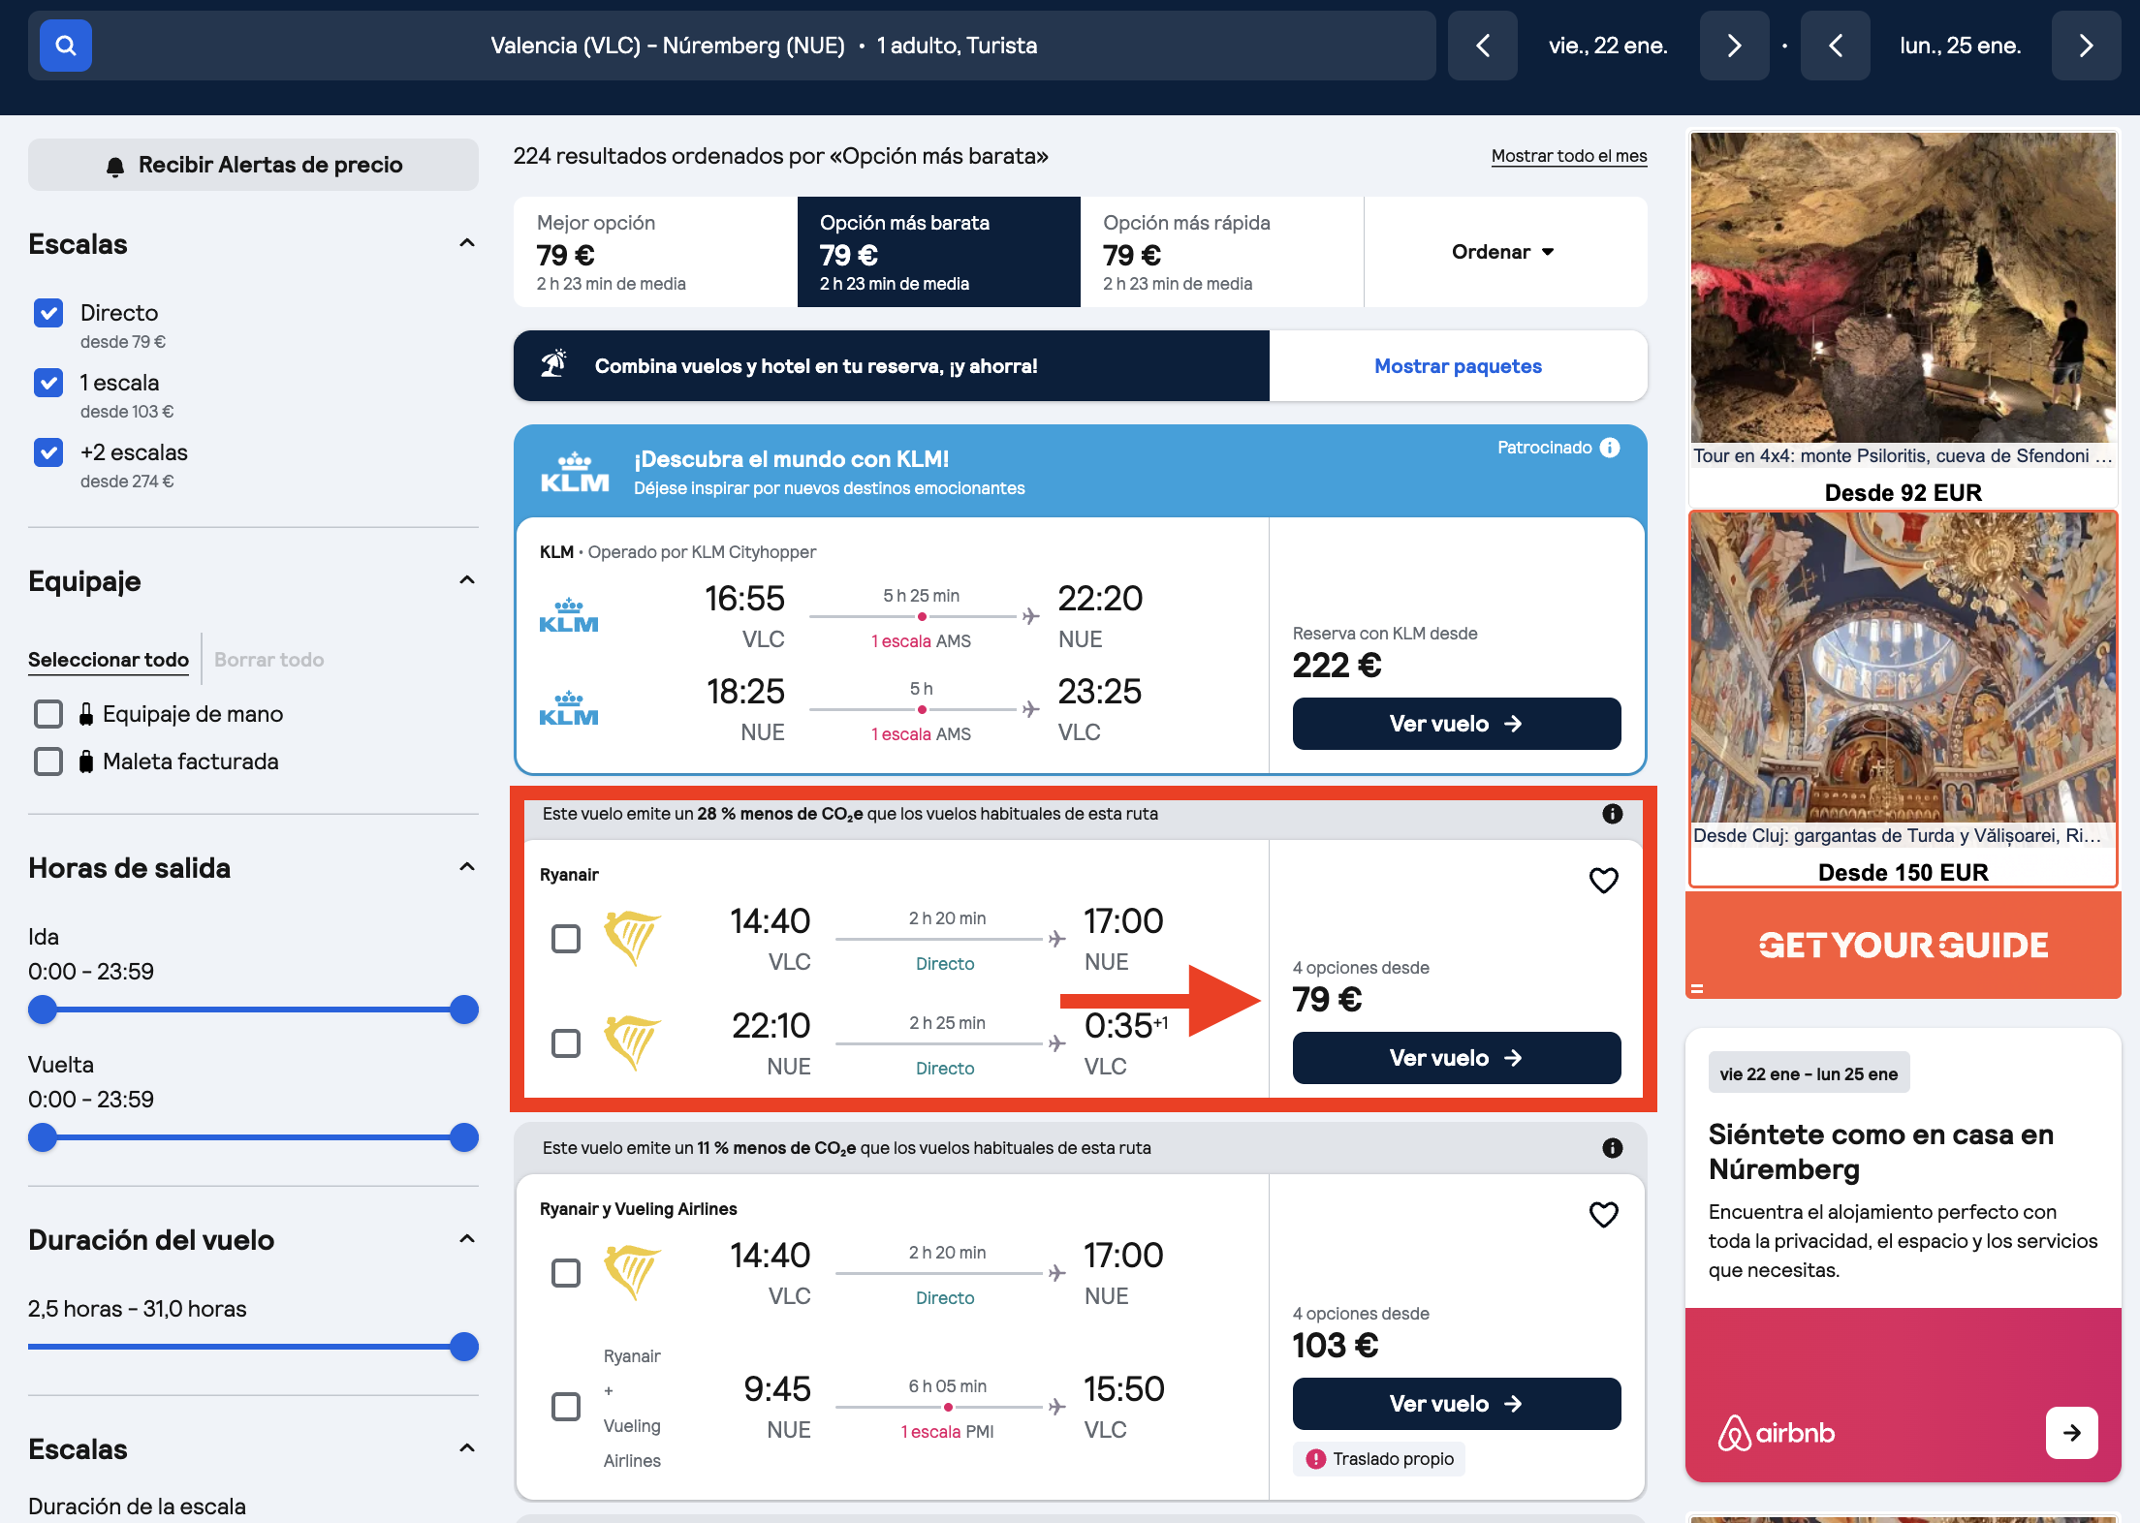Click the bell icon for price alerts
Screen dimensions: 2140x1523
tap(115, 166)
